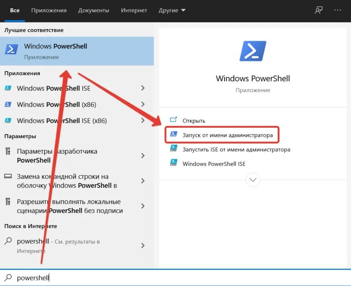This screenshot has height=286, width=351.
Task: Select powershell См. результаты в Интернете
Action: tap(58, 246)
